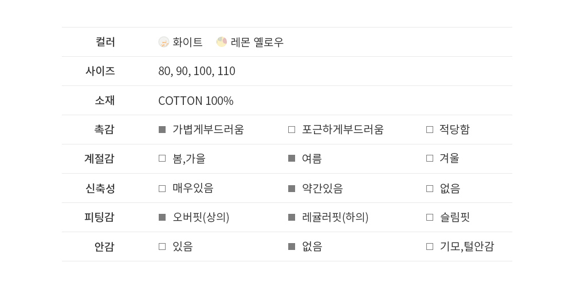573x305 pixels.
Task: Click the size list 80, 90, 100, 110
Action: pyautogui.click(x=197, y=71)
